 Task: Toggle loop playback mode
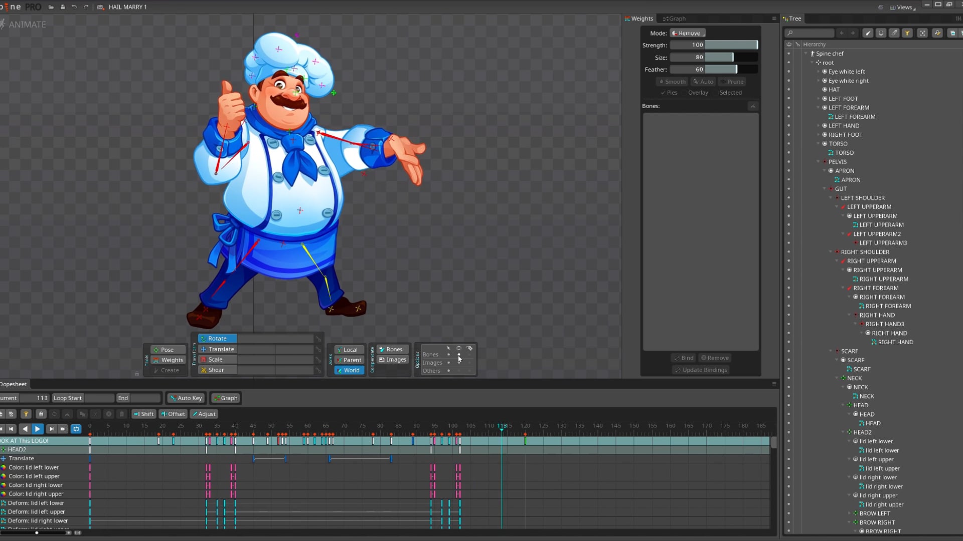pyautogui.click(x=76, y=429)
